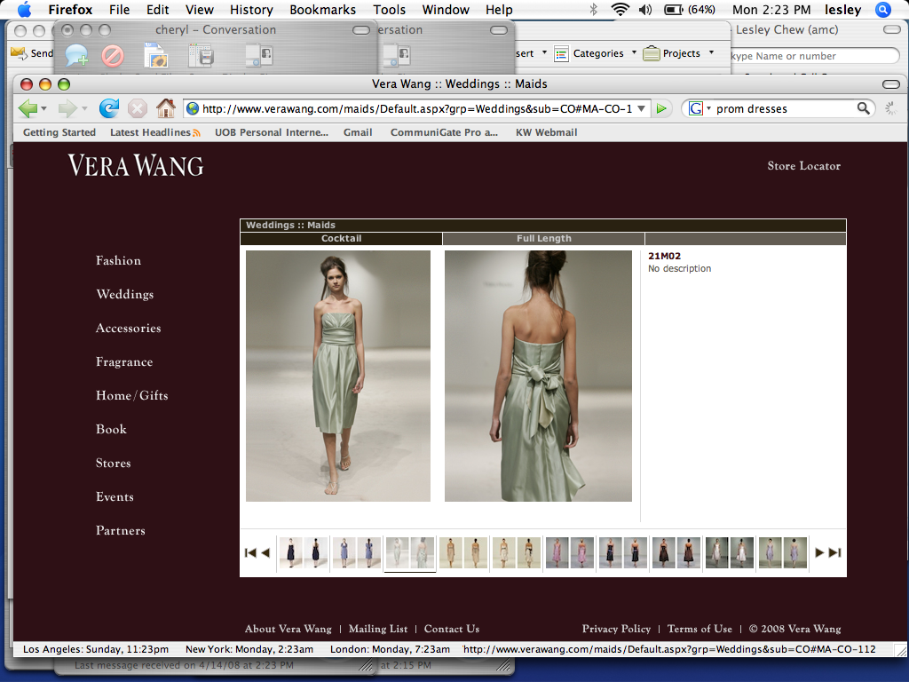Click the RSS icon beside Latest Headlines
Screen dimensions: 909x682
click(x=196, y=133)
